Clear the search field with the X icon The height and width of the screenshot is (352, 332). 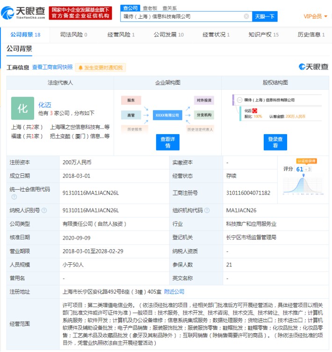pos(246,16)
